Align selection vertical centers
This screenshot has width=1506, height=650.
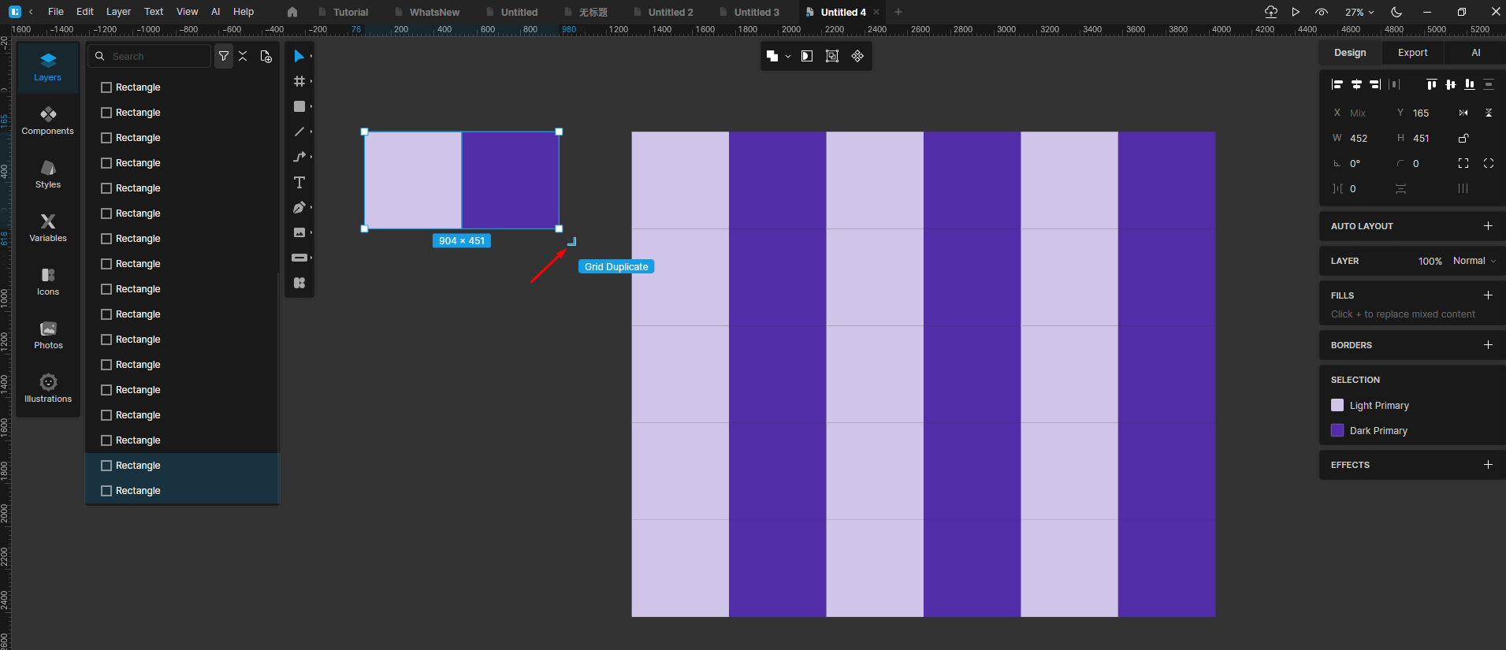point(1451,84)
